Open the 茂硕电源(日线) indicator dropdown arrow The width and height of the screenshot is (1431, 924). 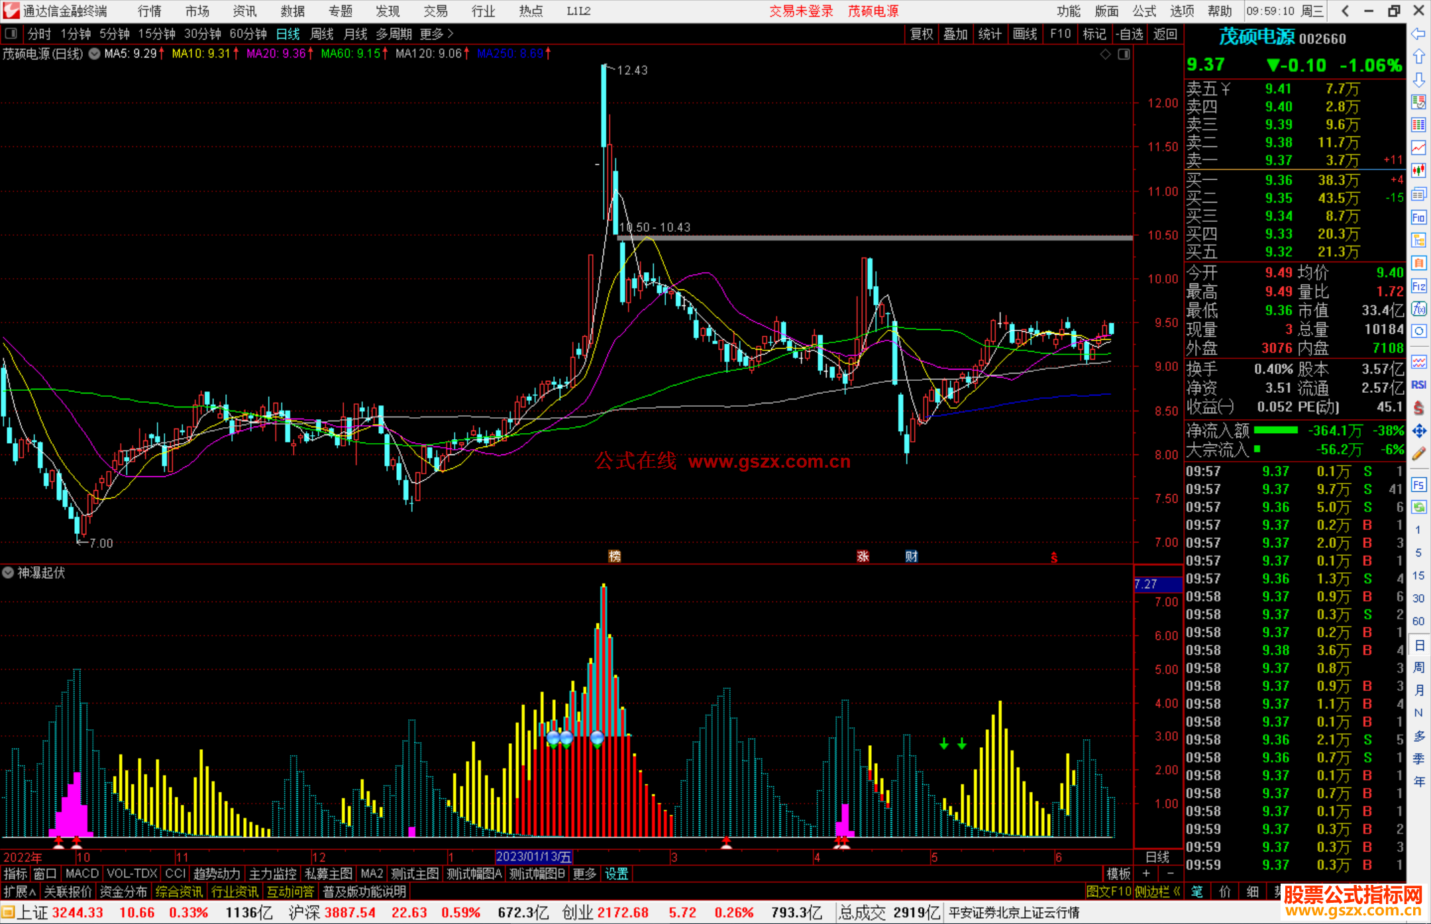pyautogui.click(x=95, y=54)
